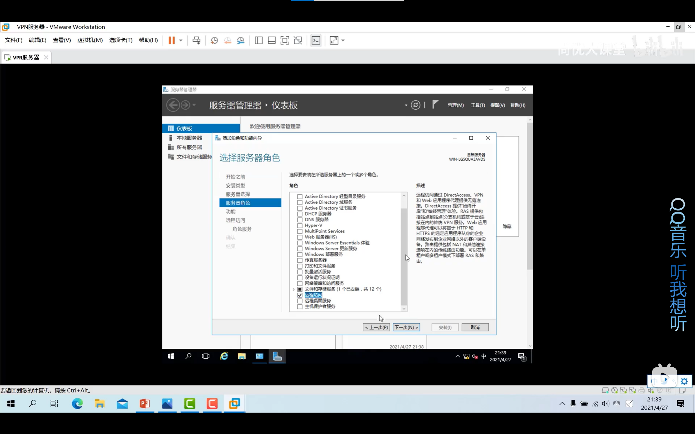Open VMware console view icon
Viewport: 695px width, 434px height.
[x=316, y=40]
